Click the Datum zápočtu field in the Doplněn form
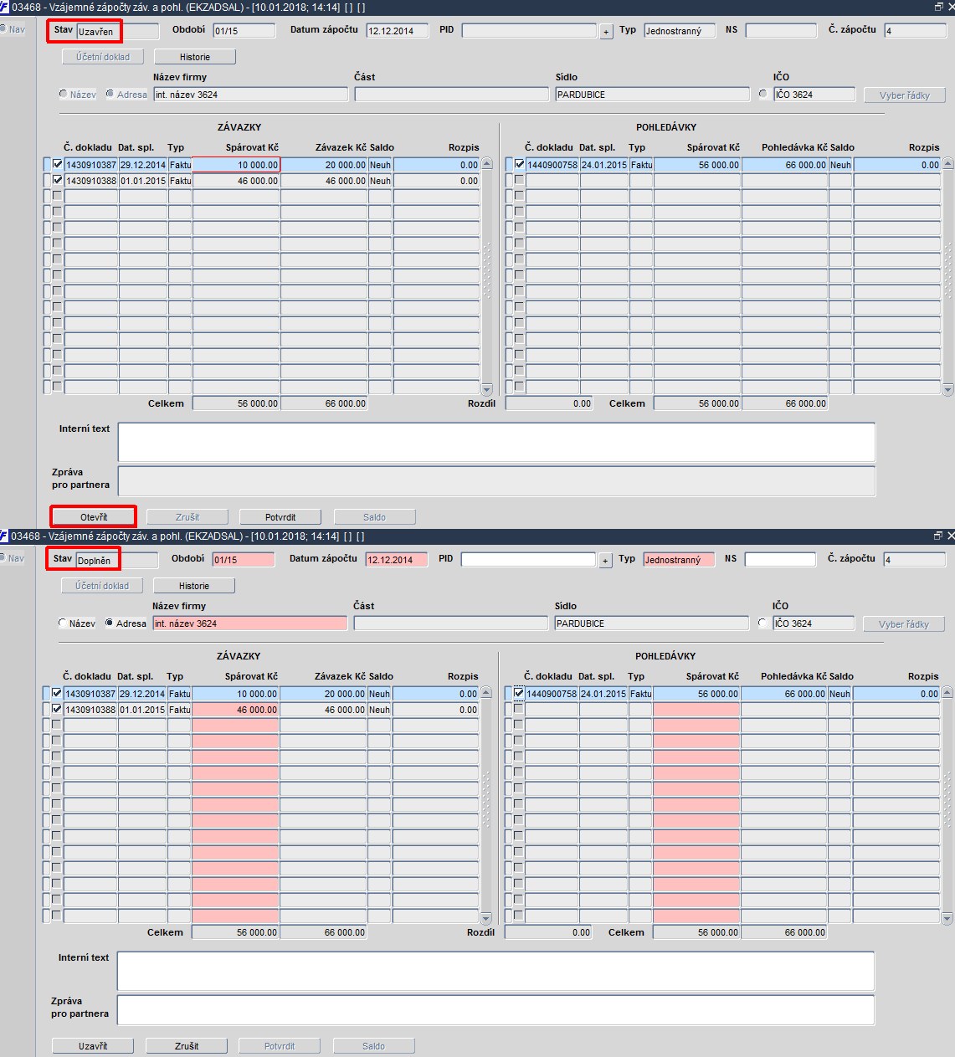This screenshot has width=955, height=1057. click(397, 560)
